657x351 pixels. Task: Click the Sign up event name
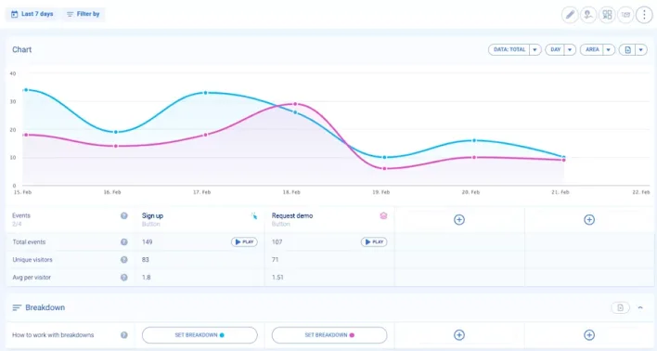coord(152,215)
